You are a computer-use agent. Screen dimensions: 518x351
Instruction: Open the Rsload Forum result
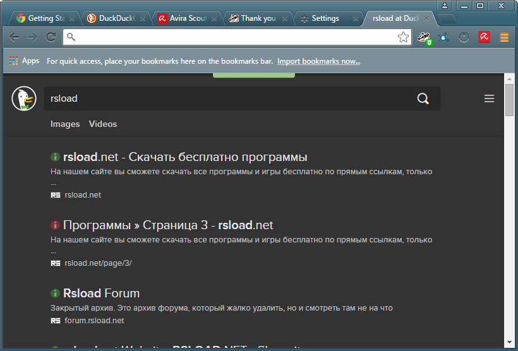[102, 293]
